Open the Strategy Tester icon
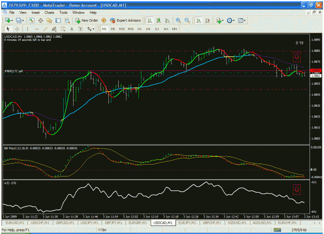The image size is (324, 234). pos(67,20)
